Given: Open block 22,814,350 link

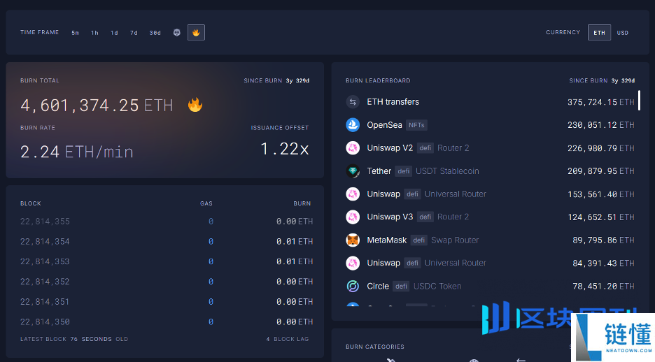Looking at the screenshot, I should tap(45, 322).
